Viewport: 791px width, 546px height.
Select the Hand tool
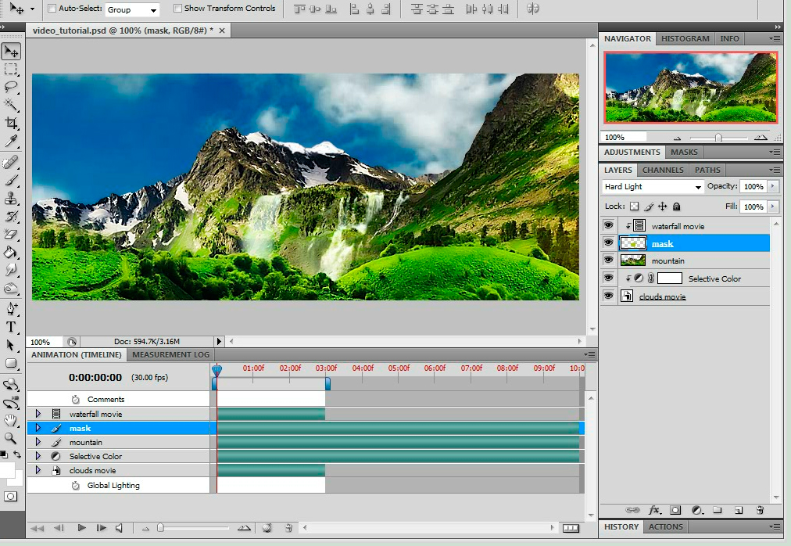point(11,420)
